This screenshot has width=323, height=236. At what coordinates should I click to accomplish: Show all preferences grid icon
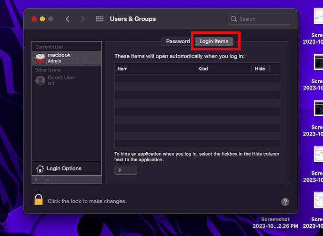click(100, 19)
